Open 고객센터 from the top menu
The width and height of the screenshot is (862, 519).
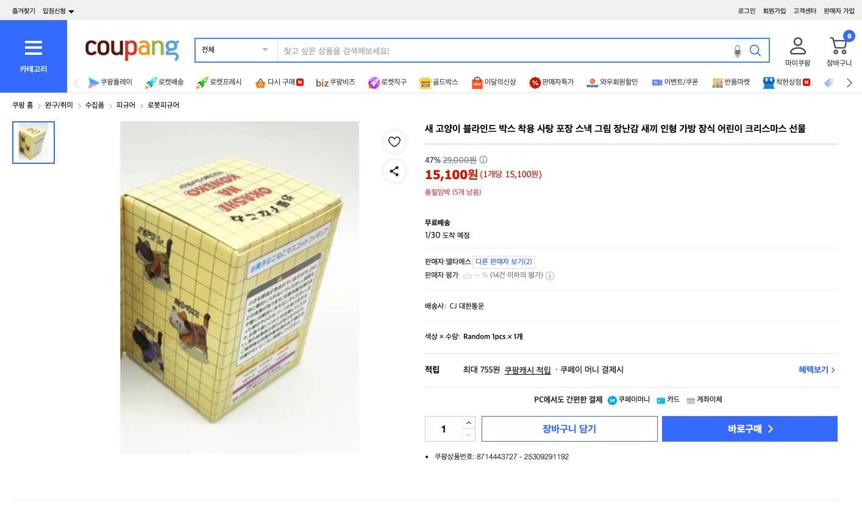tap(805, 10)
